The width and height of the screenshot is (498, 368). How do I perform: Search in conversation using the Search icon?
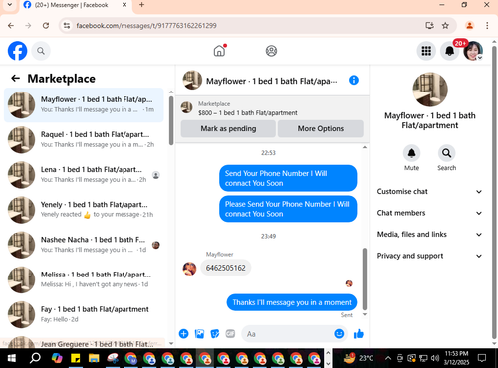446,153
